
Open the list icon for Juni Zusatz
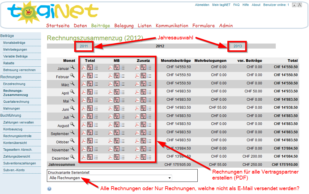tap(149, 108)
